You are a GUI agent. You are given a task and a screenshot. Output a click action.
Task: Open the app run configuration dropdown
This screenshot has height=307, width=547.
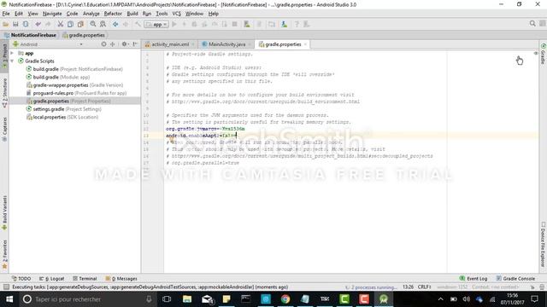click(156, 25)
